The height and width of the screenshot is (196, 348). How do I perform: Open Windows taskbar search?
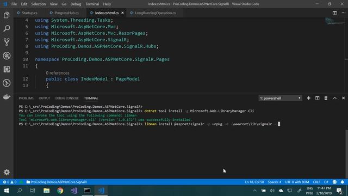[20, 191]
